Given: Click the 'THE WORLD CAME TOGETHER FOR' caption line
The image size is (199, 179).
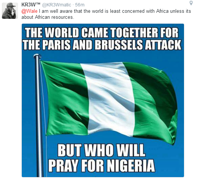Looking at the screenshot, I should (102, 33).
